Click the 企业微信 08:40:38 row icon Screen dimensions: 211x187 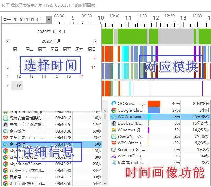pyautogui.click(x=5, y=131)
